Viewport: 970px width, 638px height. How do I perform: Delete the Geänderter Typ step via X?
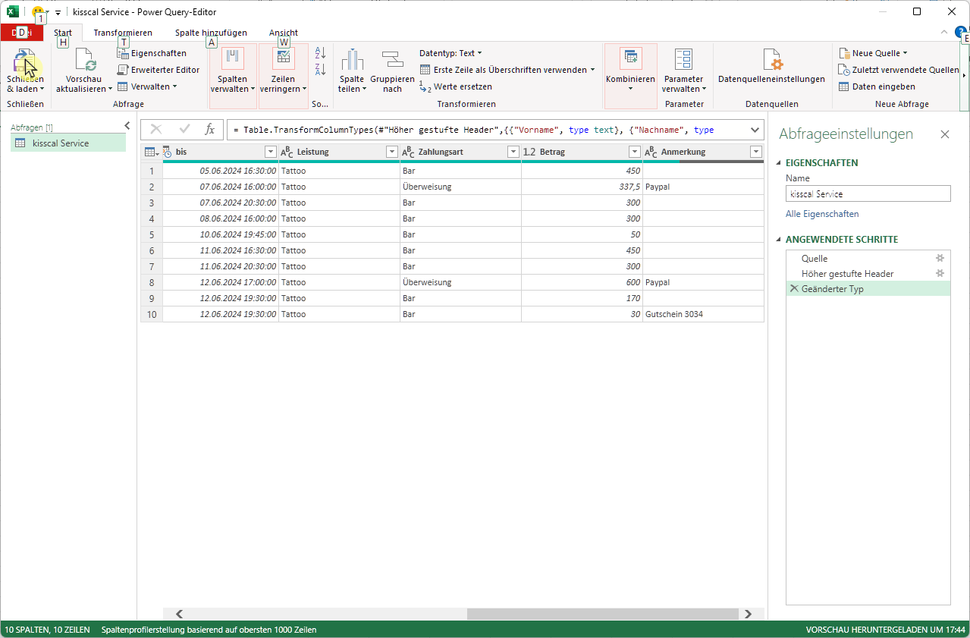(794, 289)
